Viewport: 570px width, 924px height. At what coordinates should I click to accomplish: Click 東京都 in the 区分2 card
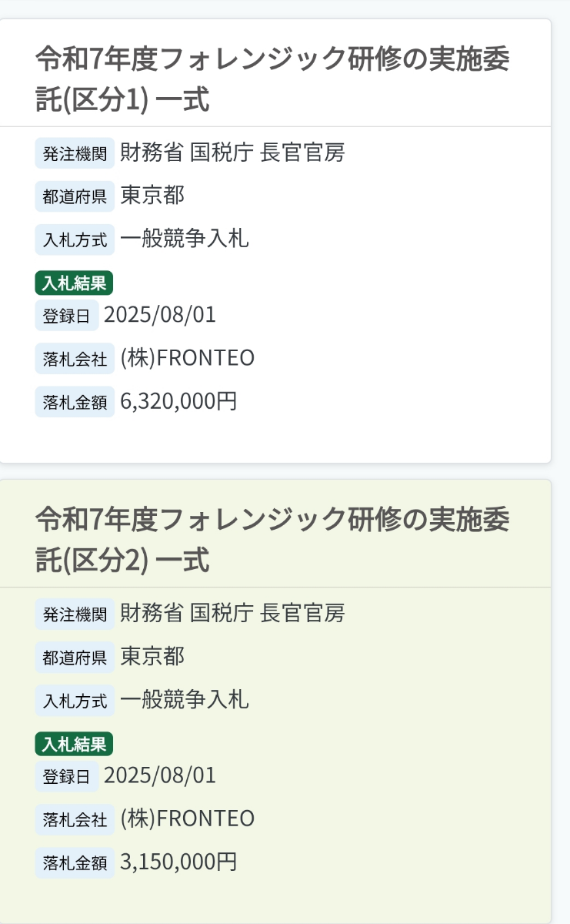pyautogui.click(x=152, y=657)
